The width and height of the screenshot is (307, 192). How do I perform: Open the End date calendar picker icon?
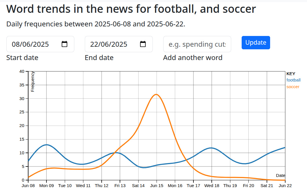coord(143,44)
